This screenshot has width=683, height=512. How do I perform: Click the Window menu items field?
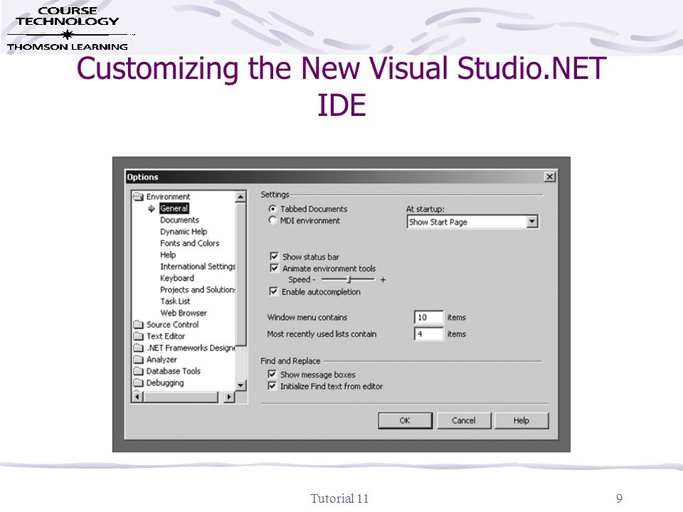point(428,317)
